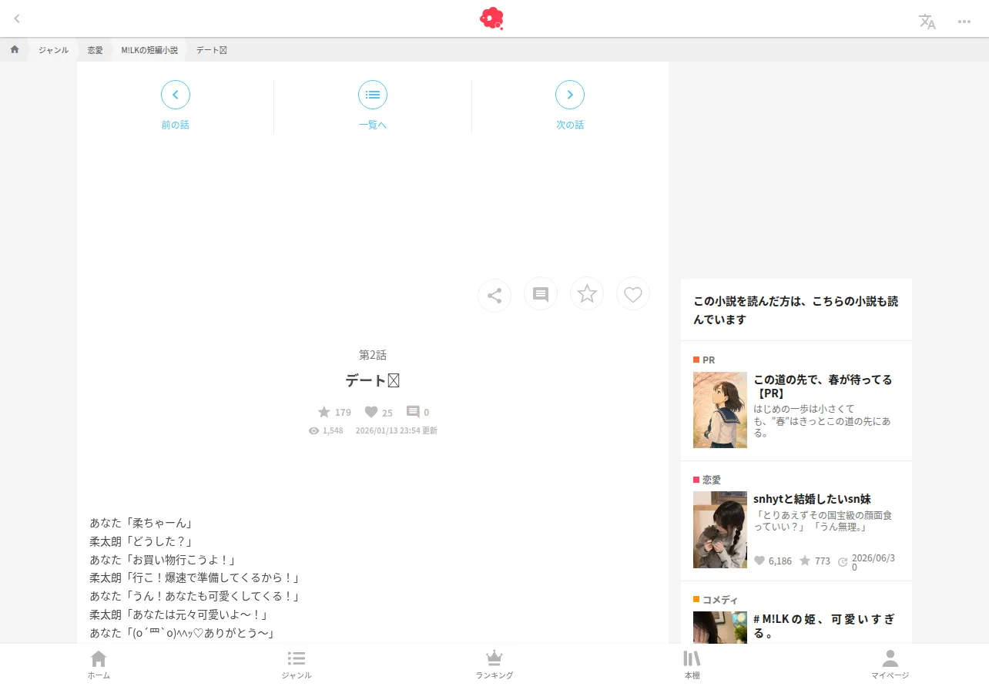The height and width of the screenshot is (693, 989).
Task: Open # M!LK の 姫 、 可愛いすぎる。 title
Action: point(823,626)
